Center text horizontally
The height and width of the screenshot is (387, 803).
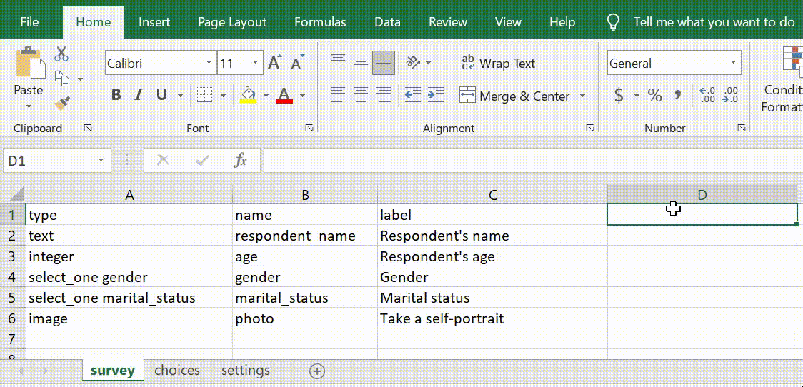[x=361, y=95]
